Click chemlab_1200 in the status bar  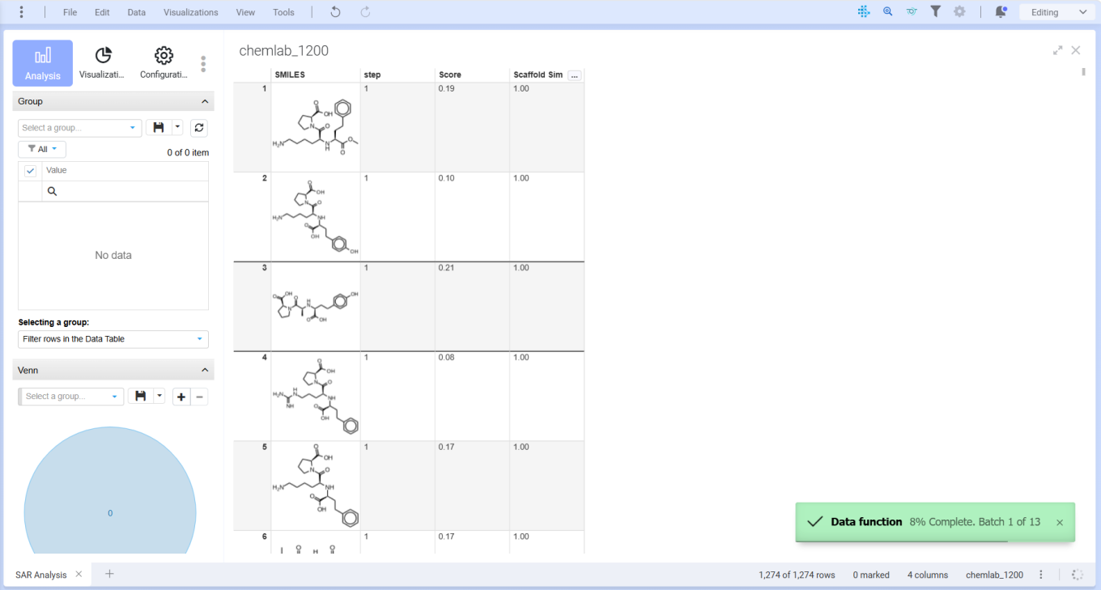point(994,575)
